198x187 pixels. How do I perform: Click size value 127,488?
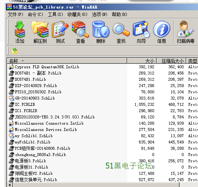pos(146,173)
